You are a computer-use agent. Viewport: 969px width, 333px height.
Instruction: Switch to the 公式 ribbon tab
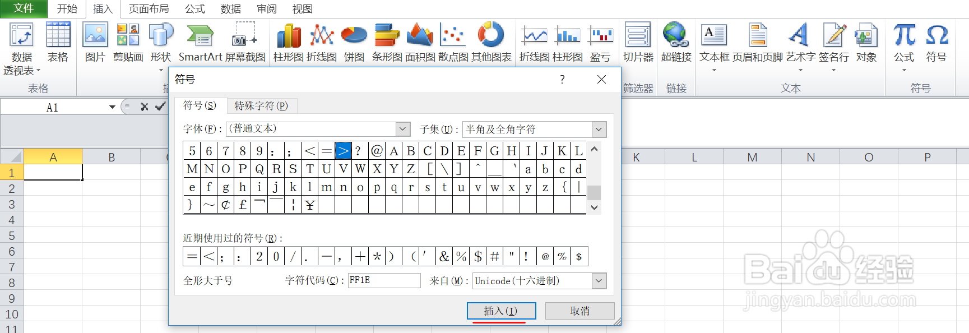tap(194, 9)
